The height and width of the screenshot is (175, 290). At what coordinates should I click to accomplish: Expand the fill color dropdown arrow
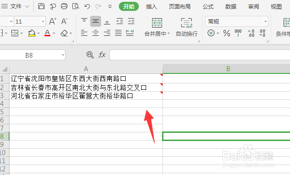38,34
